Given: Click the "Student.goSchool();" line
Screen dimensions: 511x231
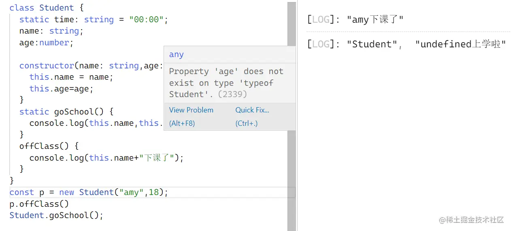Looking at the screenshot, I should [x=57, y=215].
